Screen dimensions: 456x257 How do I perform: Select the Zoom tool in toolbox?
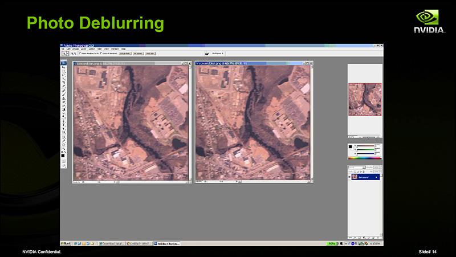63,149
